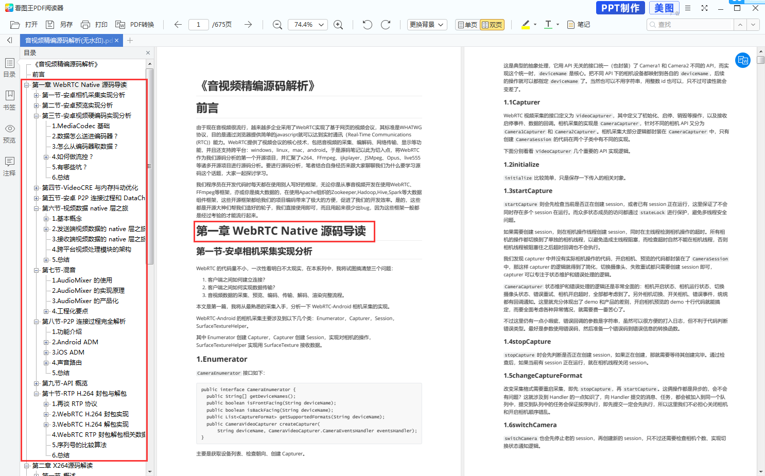Image resolution: width=765 pixels, height=476 pixels.
Task: Rotate the page clockwise
Action: pos(386,25)
